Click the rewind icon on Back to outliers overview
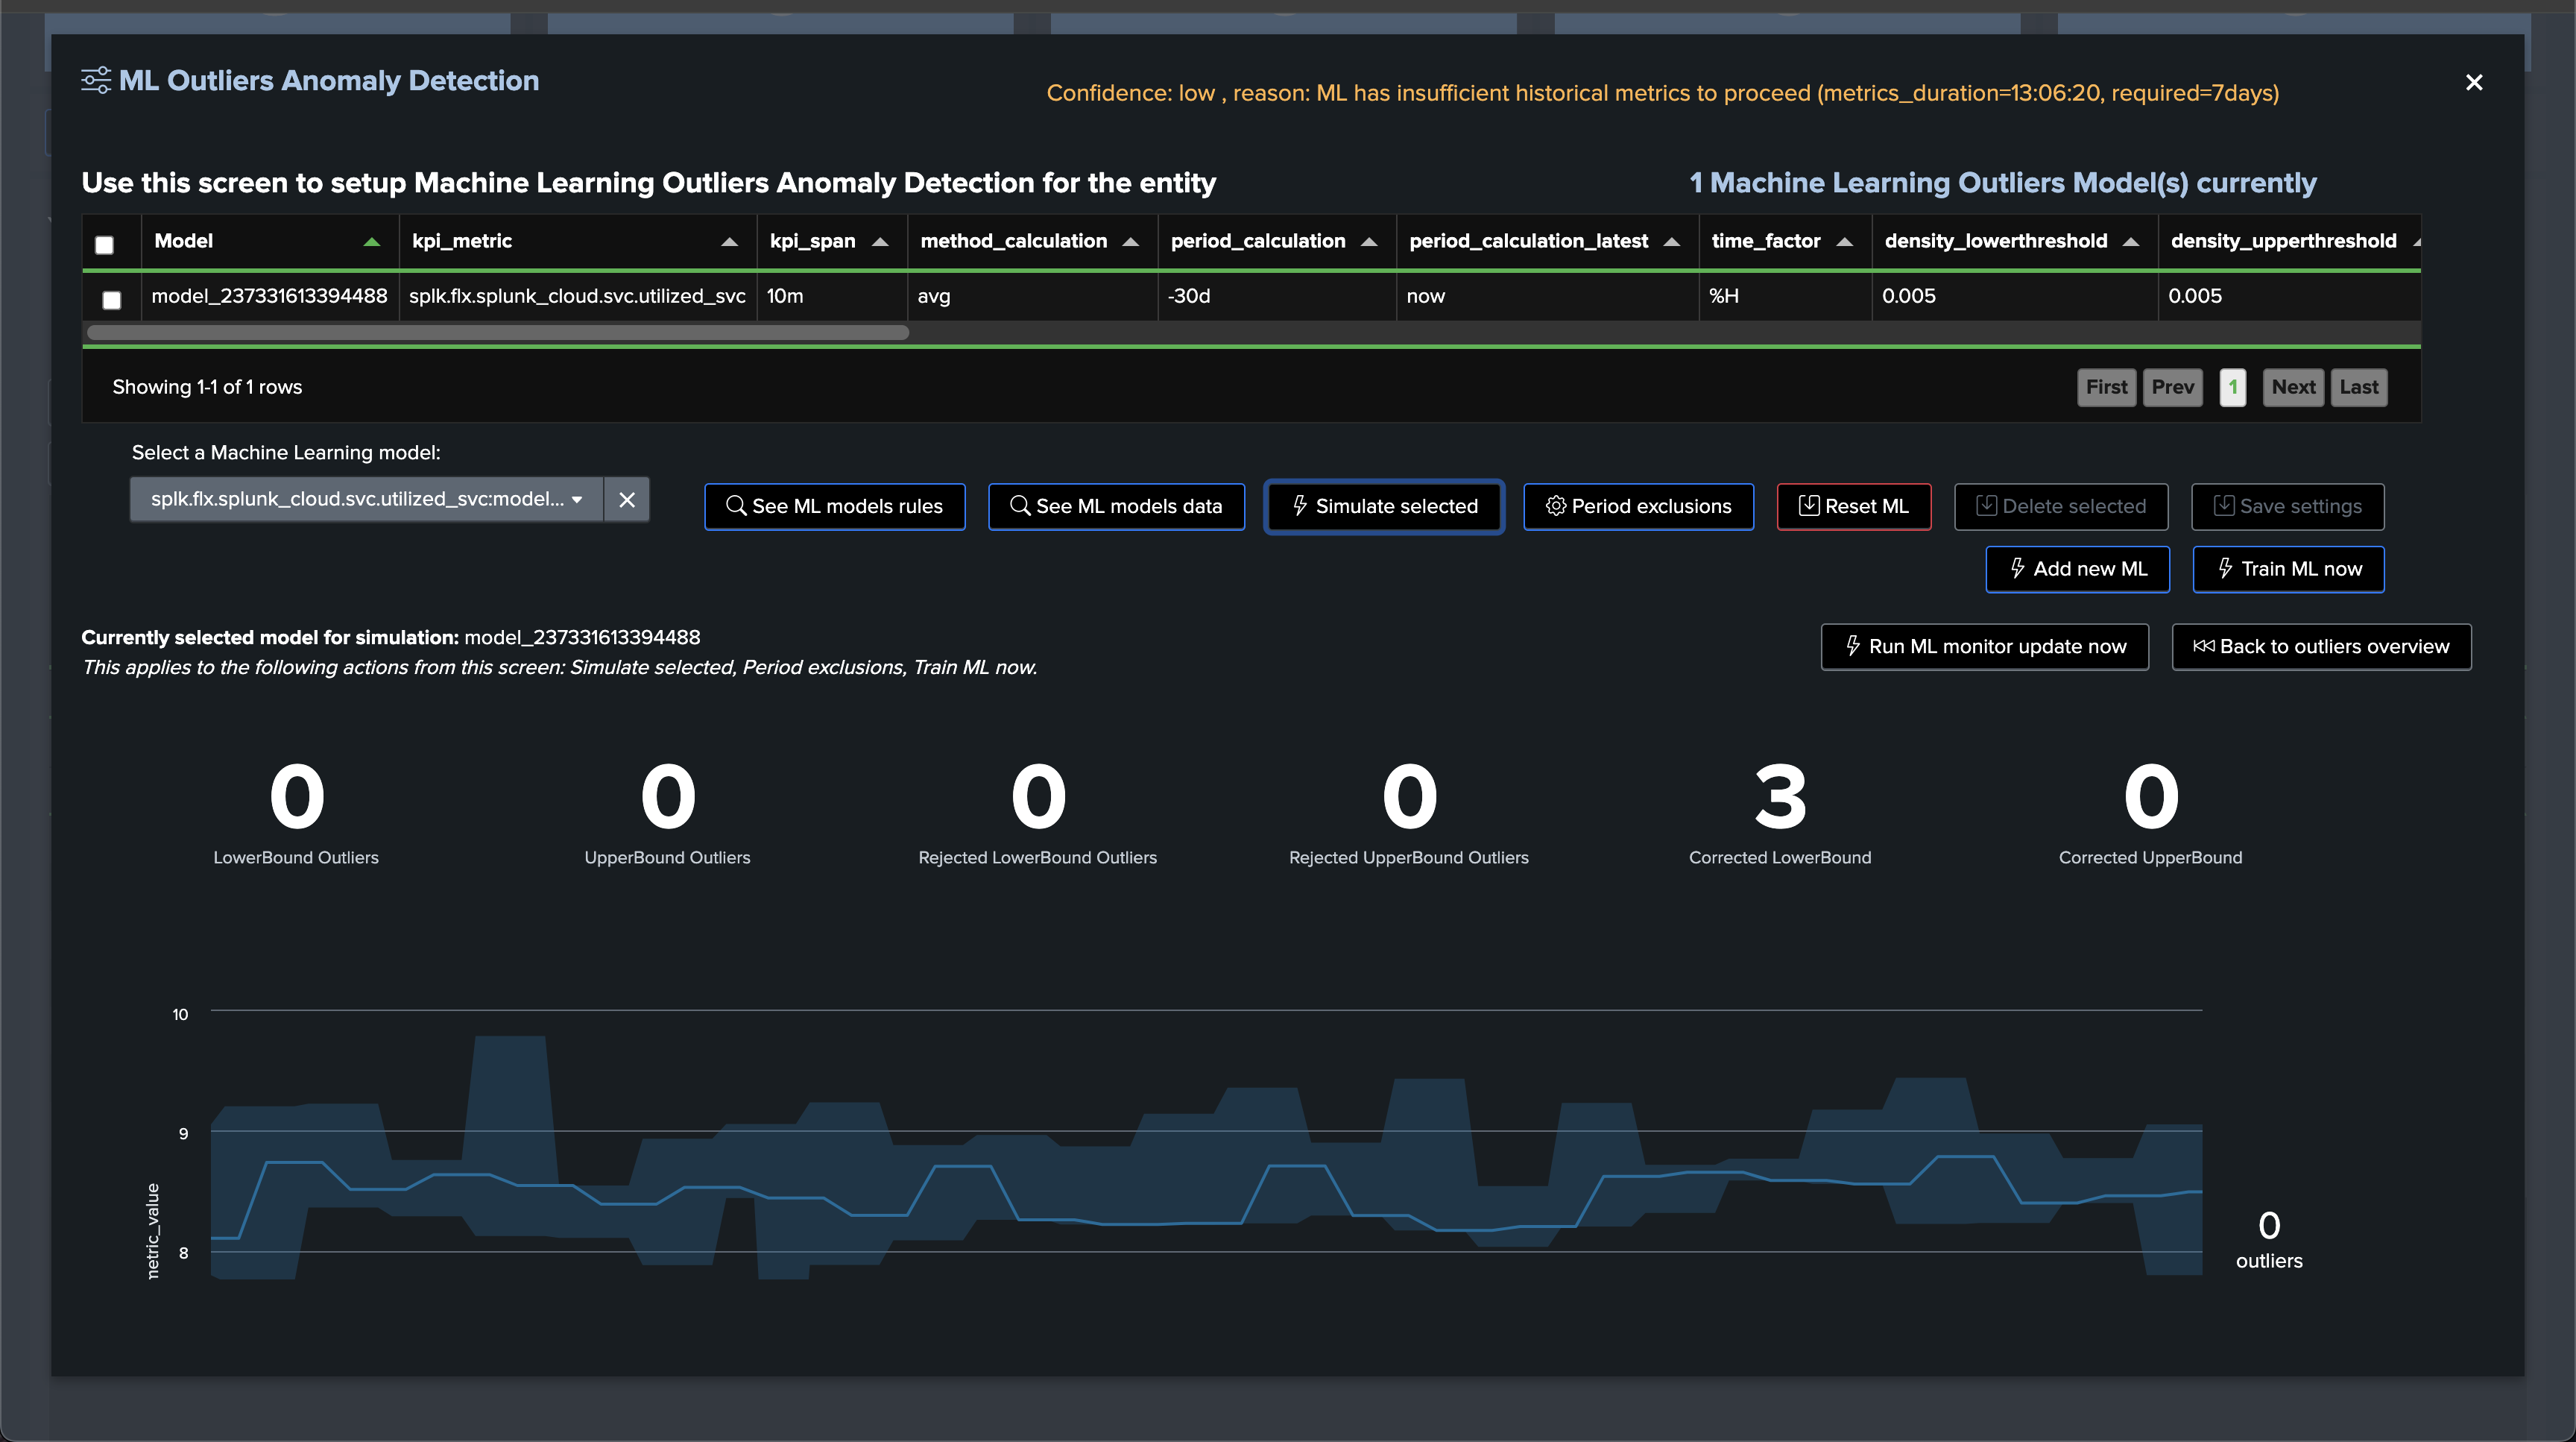 (x=2204, y=646)
